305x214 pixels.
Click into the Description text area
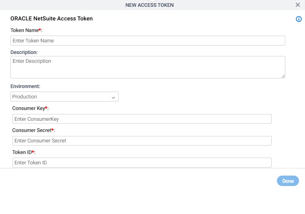click(x=148, y=67)
